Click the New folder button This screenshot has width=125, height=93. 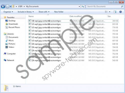click(x=59, y=12)
